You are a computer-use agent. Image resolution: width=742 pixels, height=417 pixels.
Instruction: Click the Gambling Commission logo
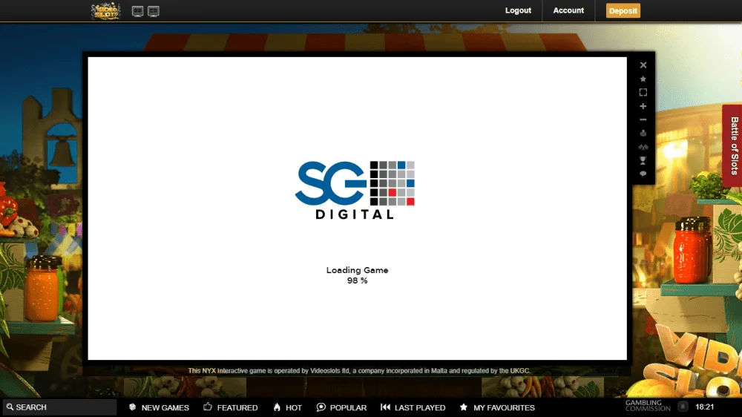(648, 406)
